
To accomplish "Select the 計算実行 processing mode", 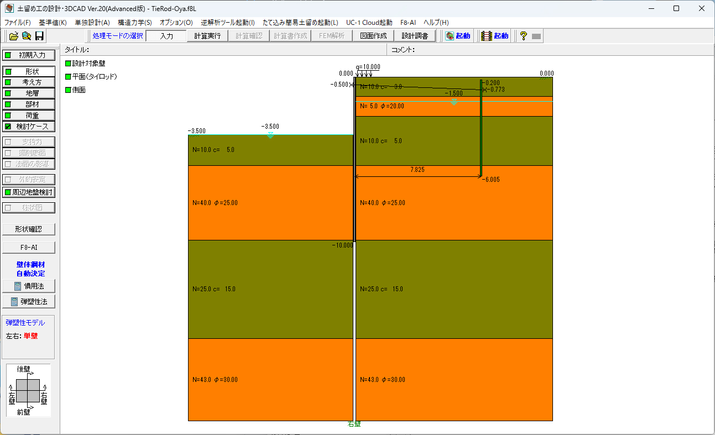I will [x=207, y=36].
